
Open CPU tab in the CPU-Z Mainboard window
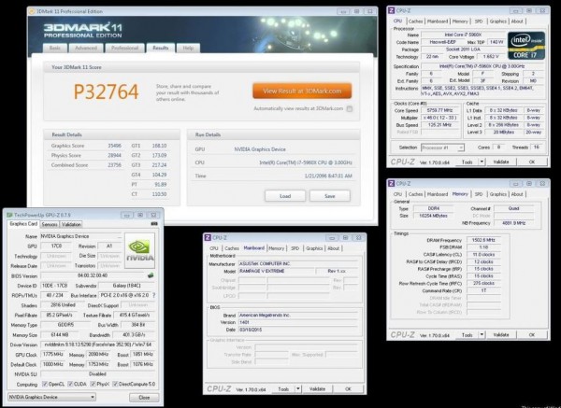click(213, 248)
